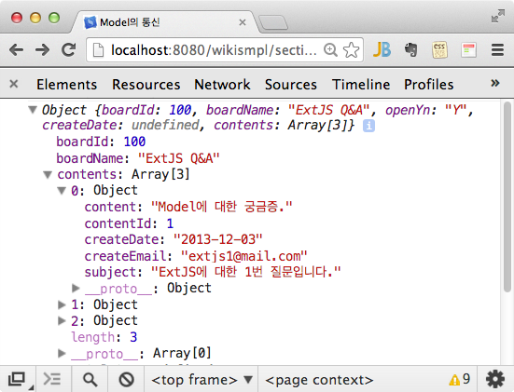Click the page icon in the address bar

click(x=98, y=50)
